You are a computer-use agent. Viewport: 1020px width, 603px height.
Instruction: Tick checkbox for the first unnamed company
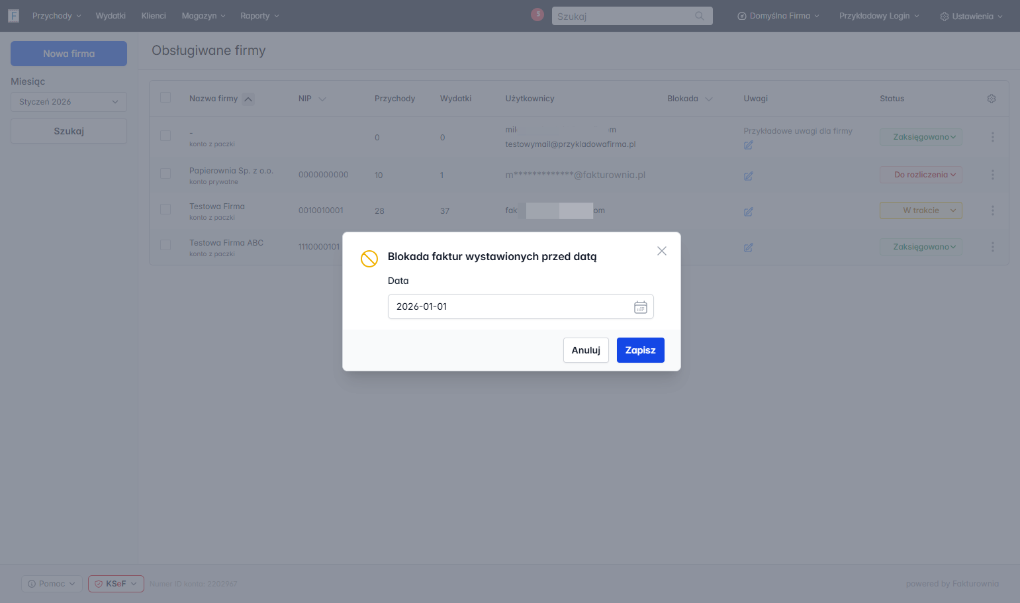pos(165,136)
